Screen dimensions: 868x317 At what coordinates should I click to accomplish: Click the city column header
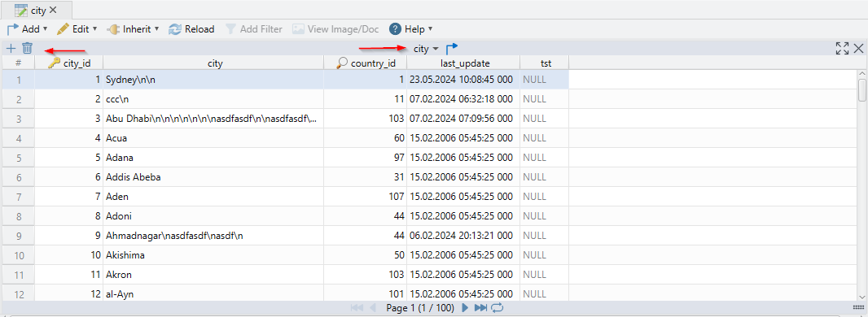tap(213, 63)
